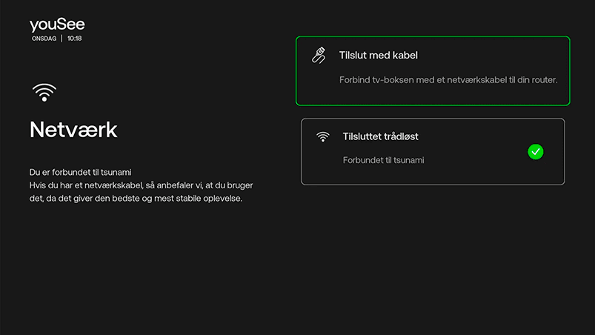Click the divider between ONSDAG and 10:18
This screenshot has height=335, width=595.
coord(62,39)
